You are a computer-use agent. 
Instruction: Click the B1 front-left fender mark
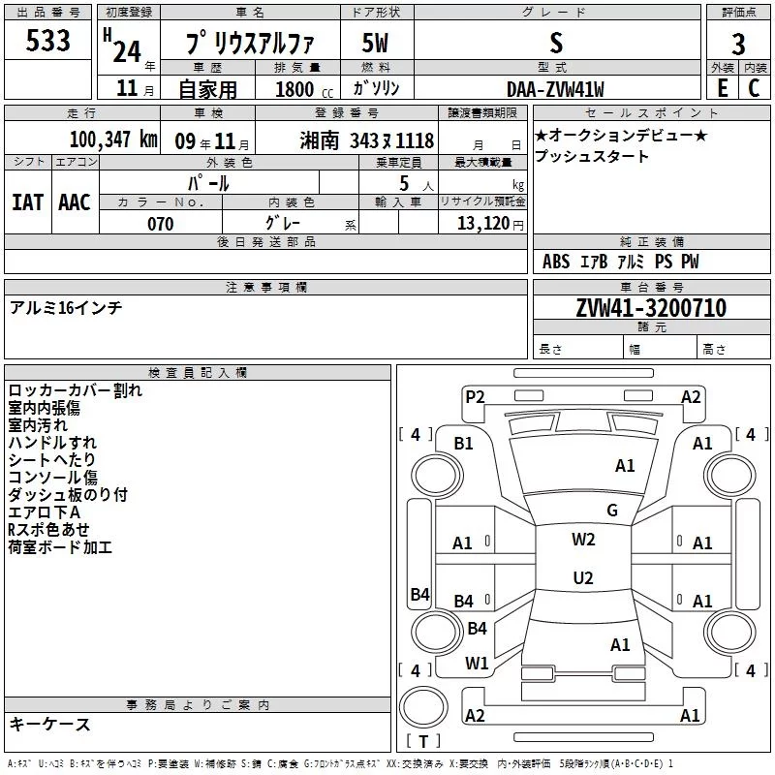[x=464, y=444]
